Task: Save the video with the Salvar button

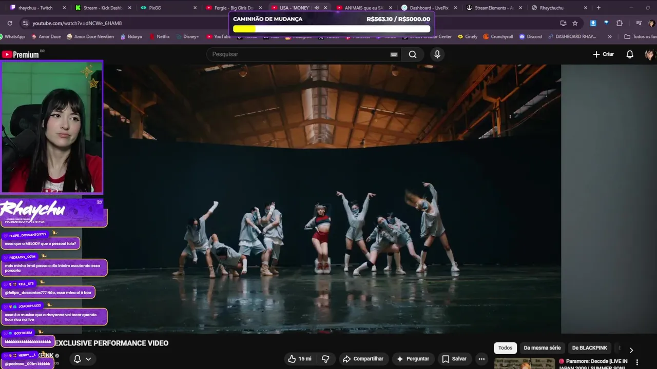Action: pyautogui.click(x=454, y=359)
